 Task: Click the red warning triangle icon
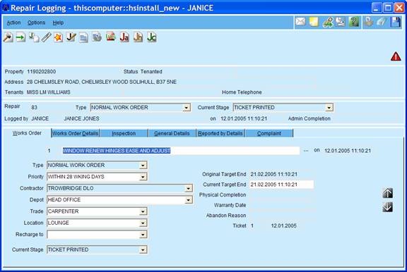[396, 56]
